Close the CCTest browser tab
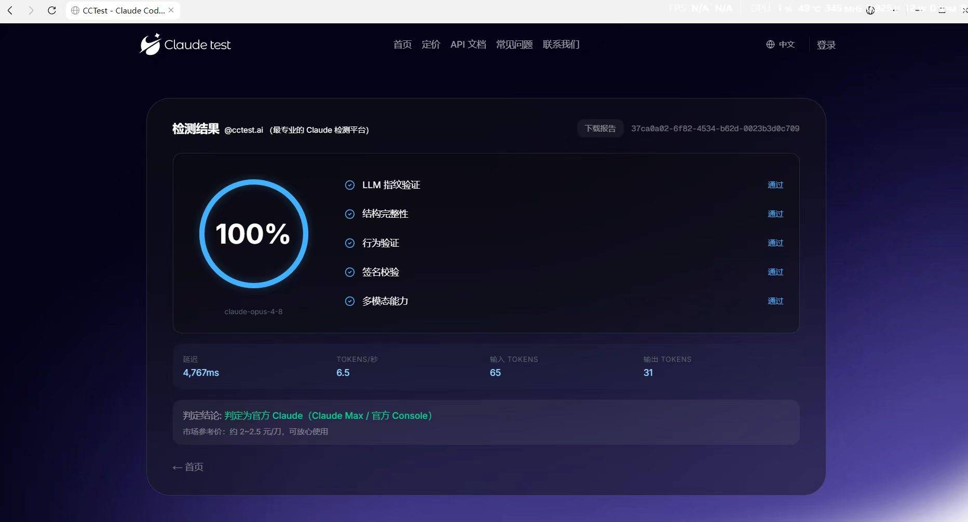 [171, 10]
